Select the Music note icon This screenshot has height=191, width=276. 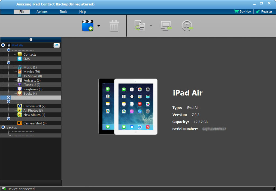click(x=20, y=67)
